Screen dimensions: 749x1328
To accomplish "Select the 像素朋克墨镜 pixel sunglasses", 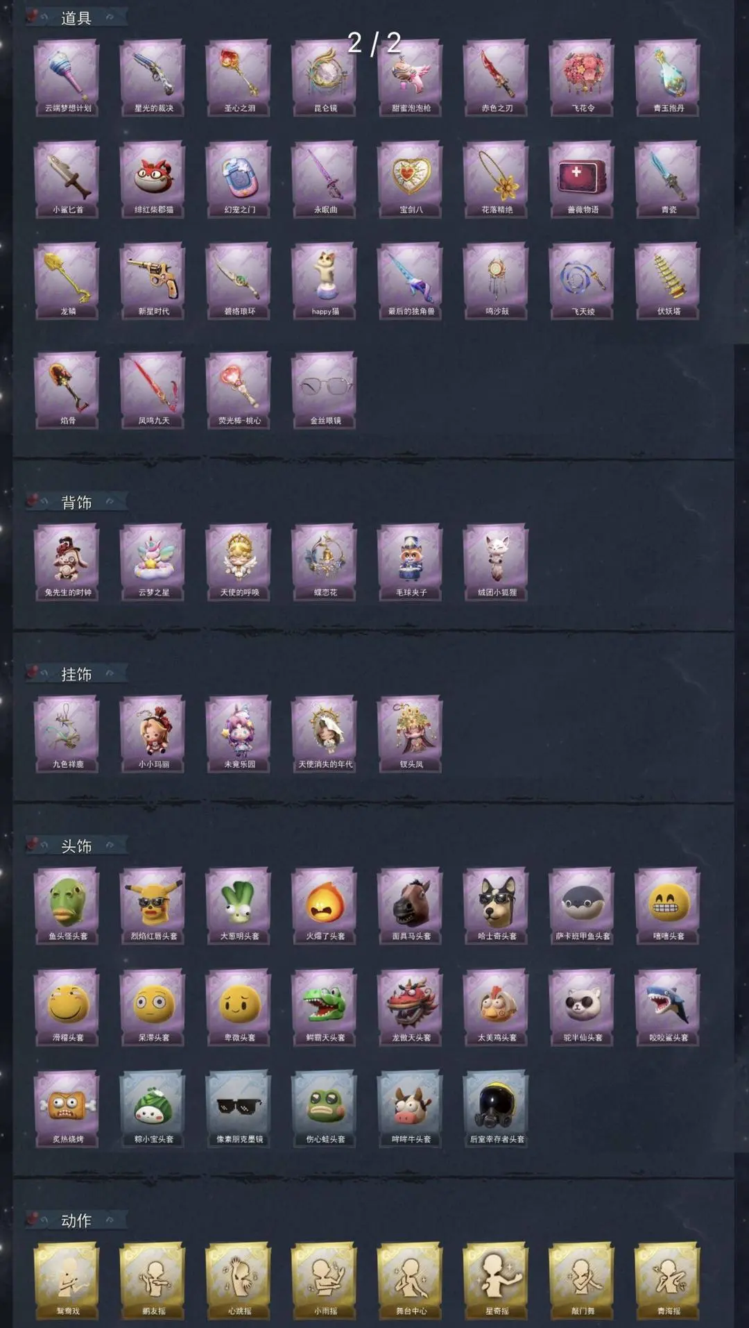I will (x=239, y=1108).
